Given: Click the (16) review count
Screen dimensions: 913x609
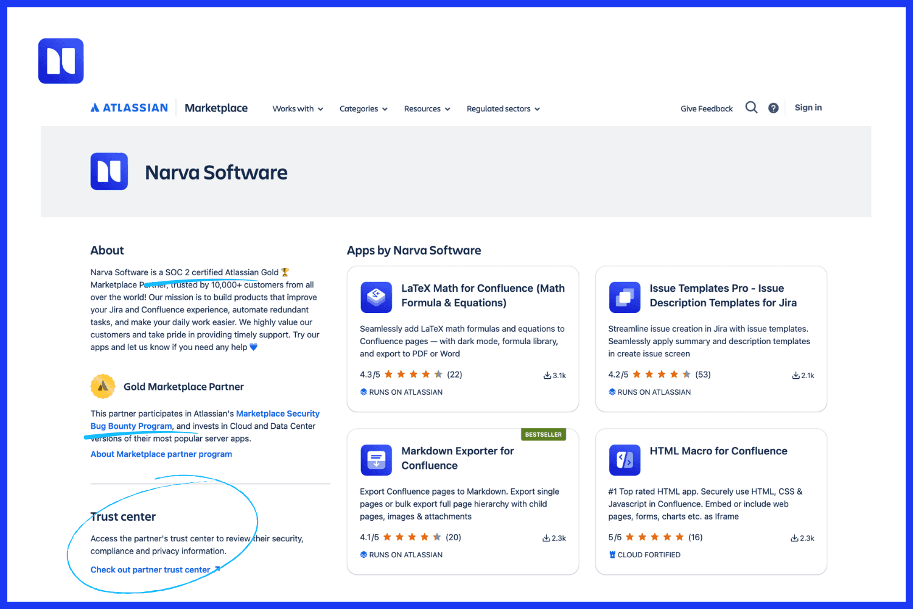Looking at the screenshot, I should click(696, 537).
